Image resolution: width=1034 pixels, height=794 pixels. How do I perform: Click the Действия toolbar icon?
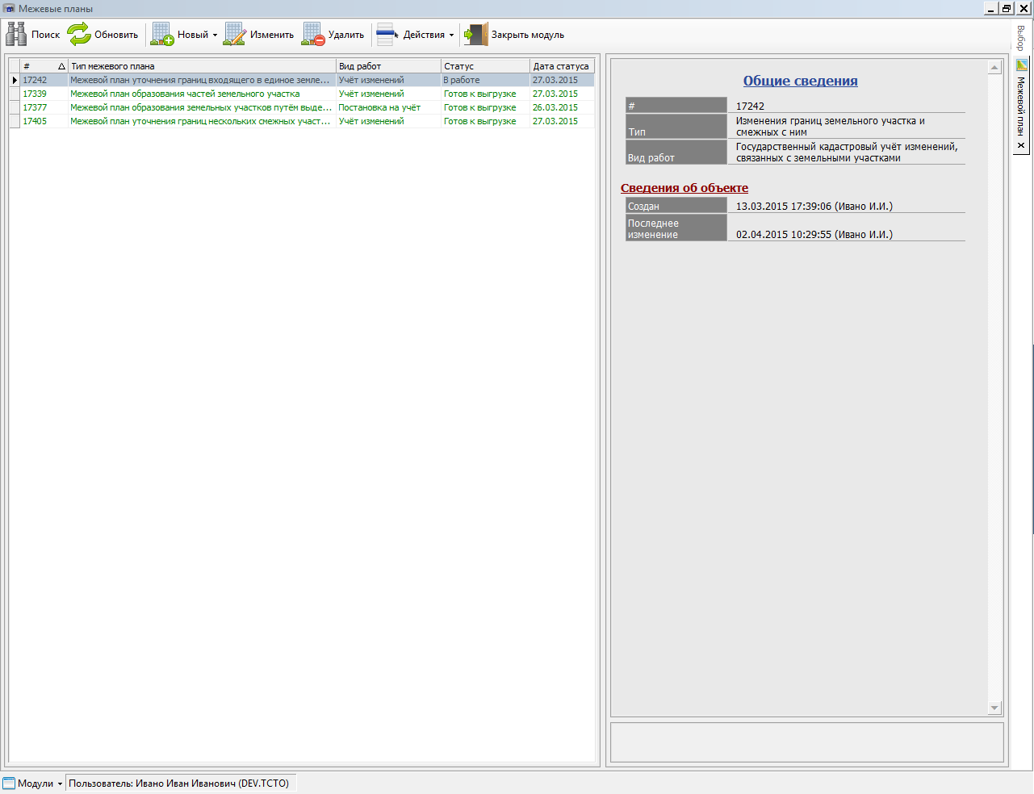tap(387, 35)
